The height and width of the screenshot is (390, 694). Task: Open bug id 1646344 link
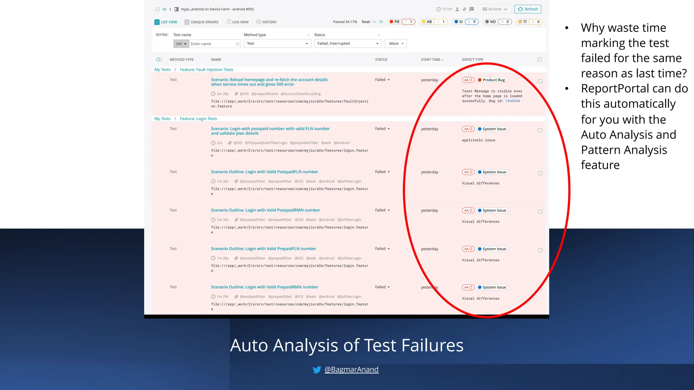[513, 101]
